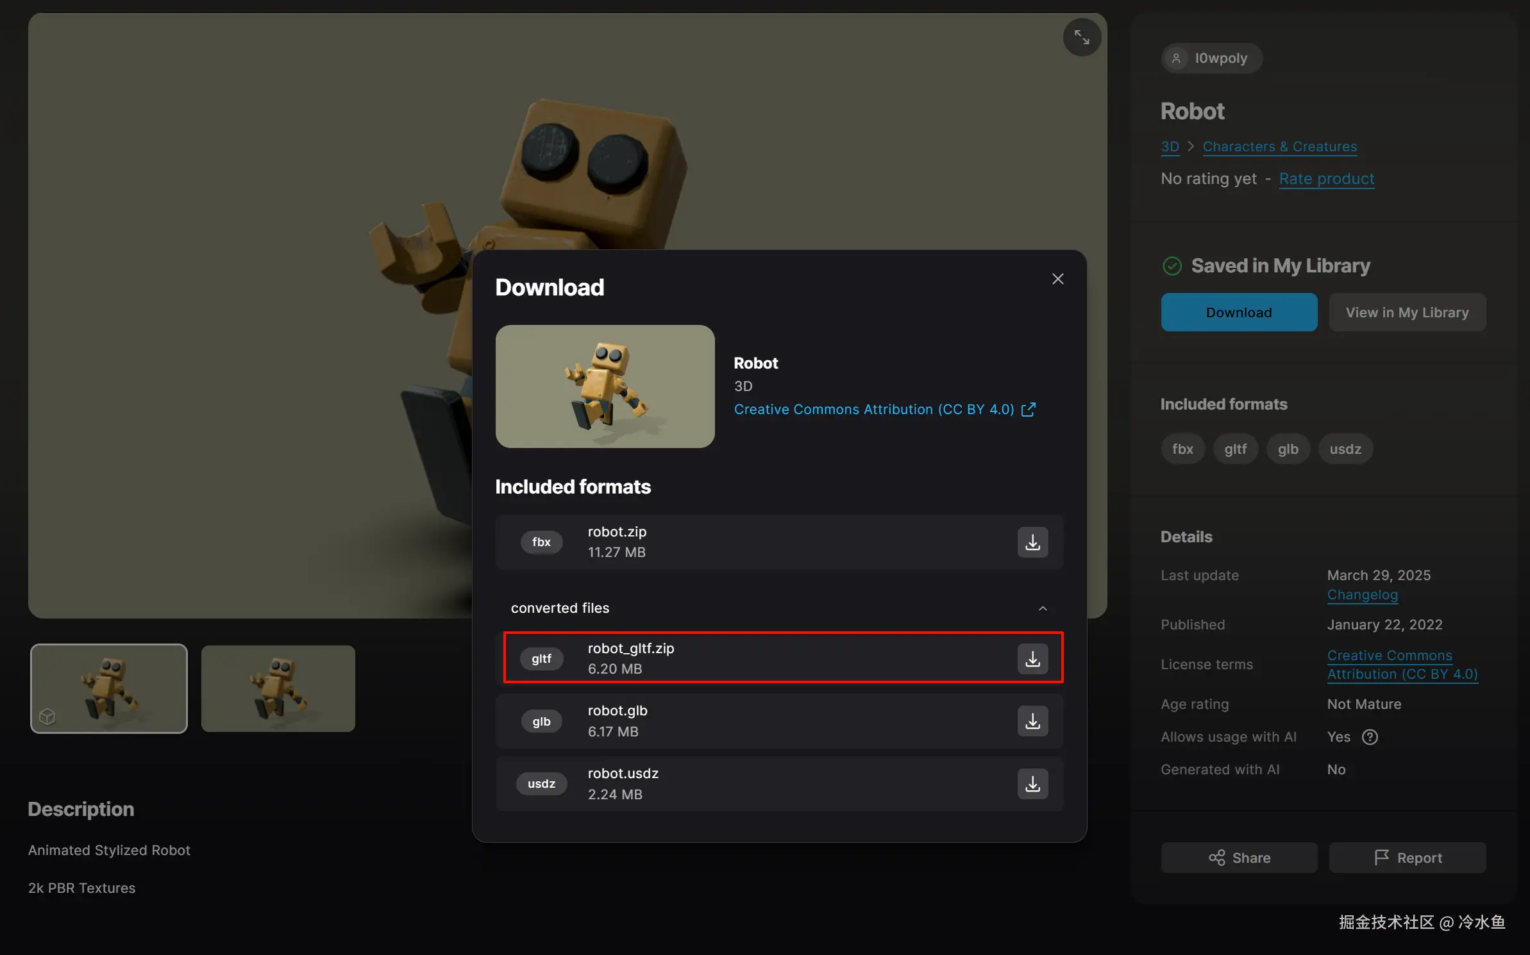The width and height of the screenshot is (1530, 955).
Task: Select the second robot thumbnail
Action: pos(278,688)
